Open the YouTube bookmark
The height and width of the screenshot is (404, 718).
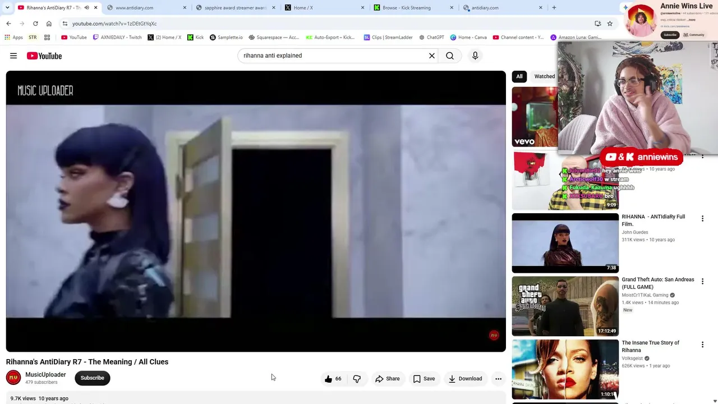point(73,38)
